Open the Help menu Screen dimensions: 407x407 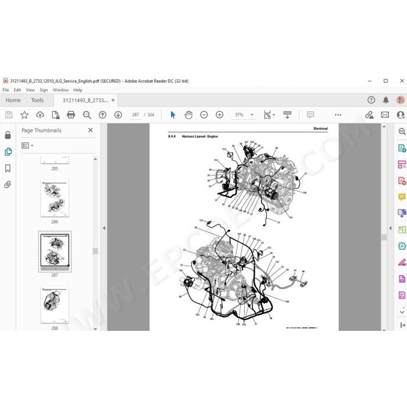point(77,90)
